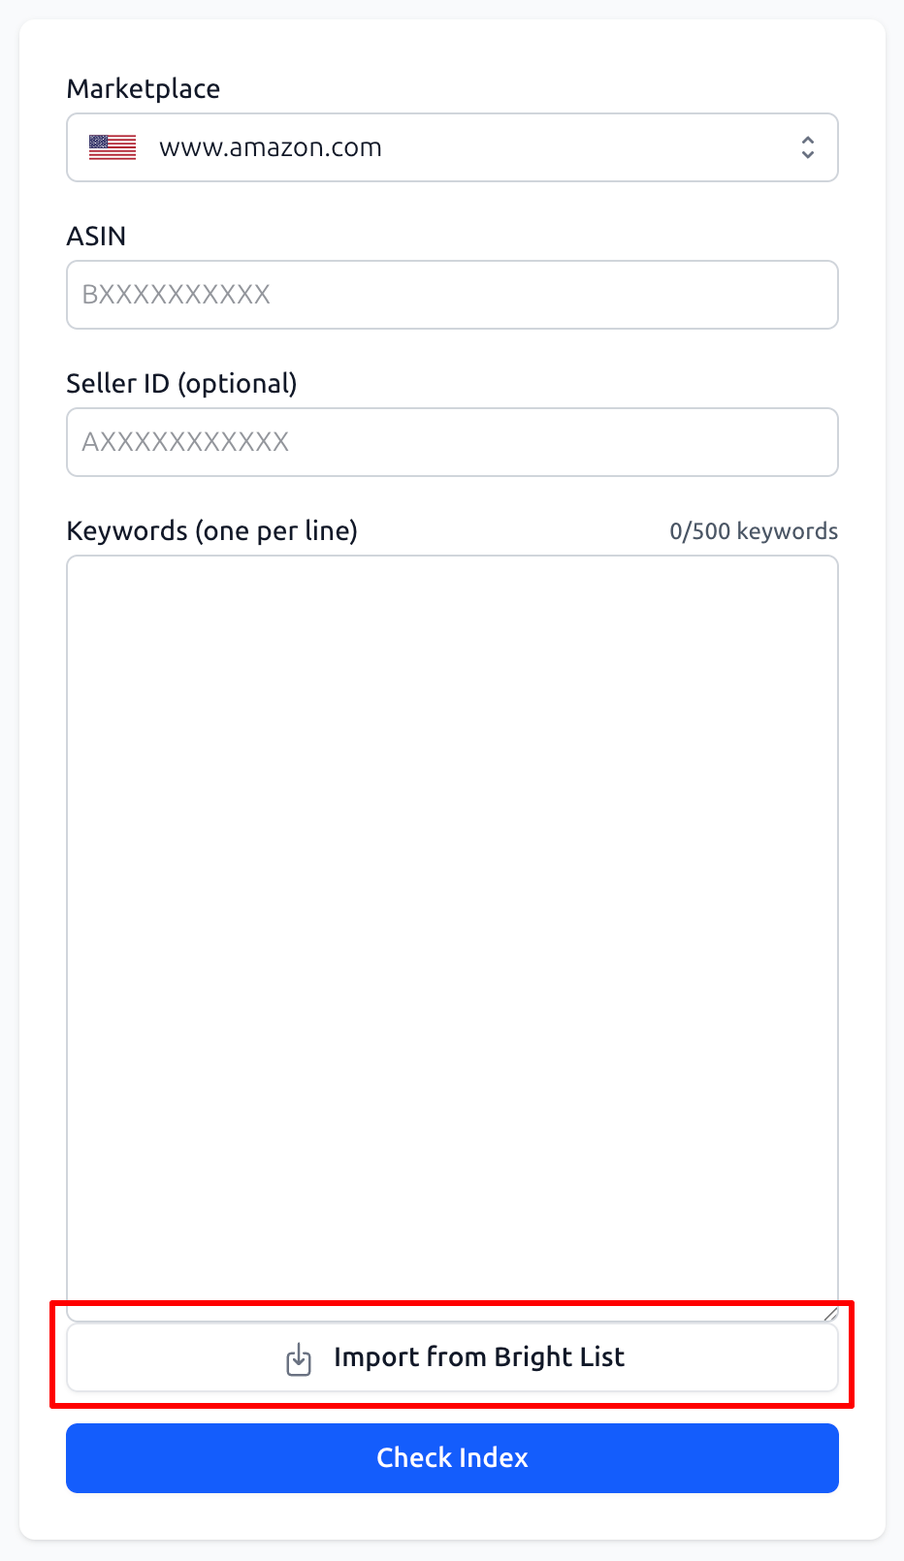Screen dimensions: 904x1561
Task: Click the up-down chevron in Marketplace selector
Action: tap(808, 147)
